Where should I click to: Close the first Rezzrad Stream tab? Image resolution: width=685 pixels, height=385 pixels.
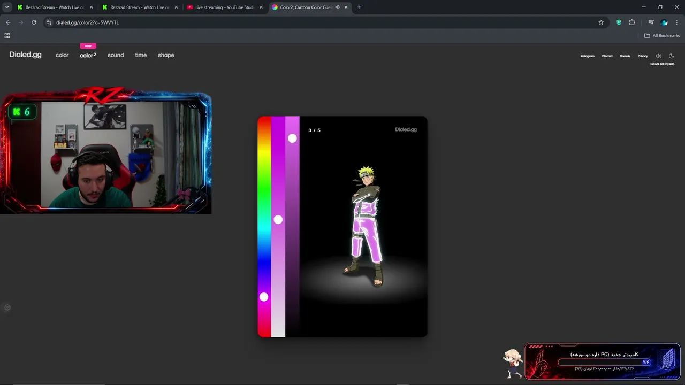(92, 7)
